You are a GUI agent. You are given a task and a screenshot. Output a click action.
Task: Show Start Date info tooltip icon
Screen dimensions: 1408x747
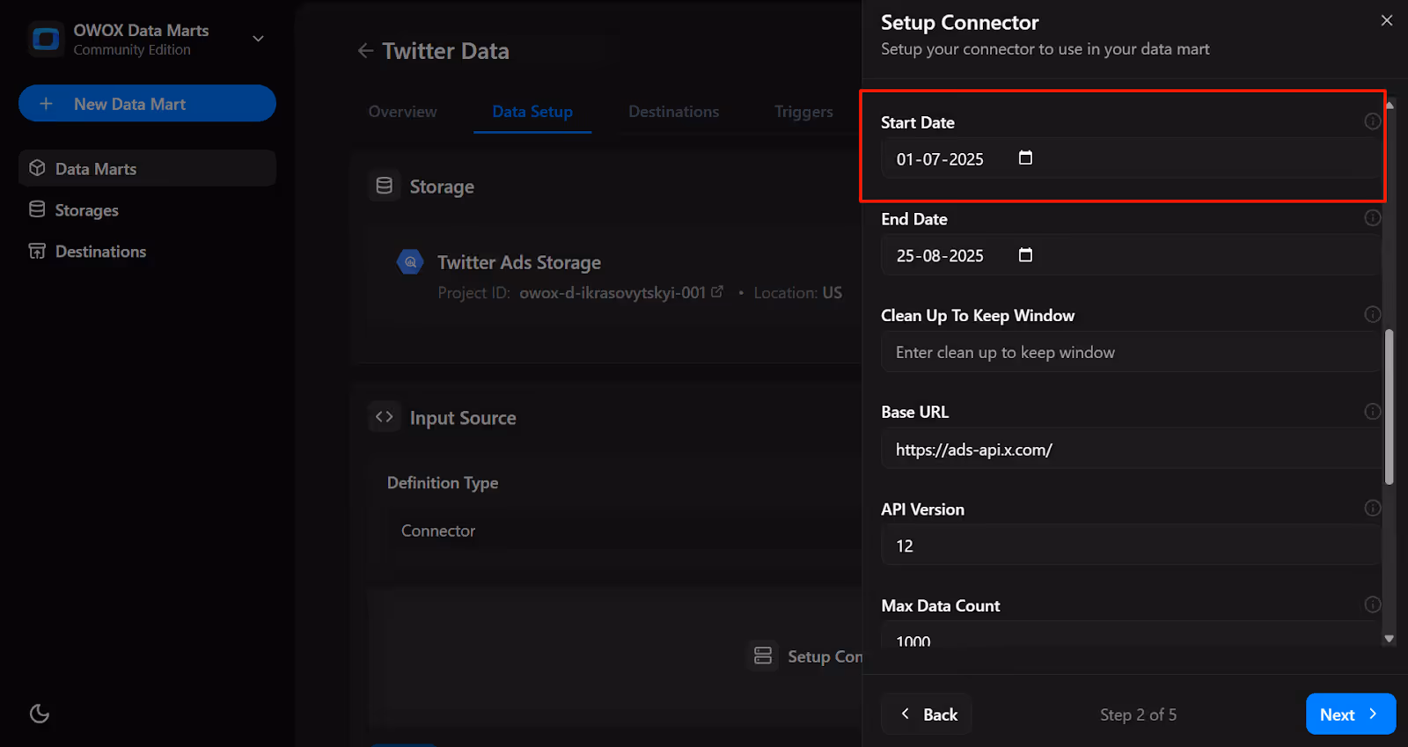click(x=1372, y=121)
